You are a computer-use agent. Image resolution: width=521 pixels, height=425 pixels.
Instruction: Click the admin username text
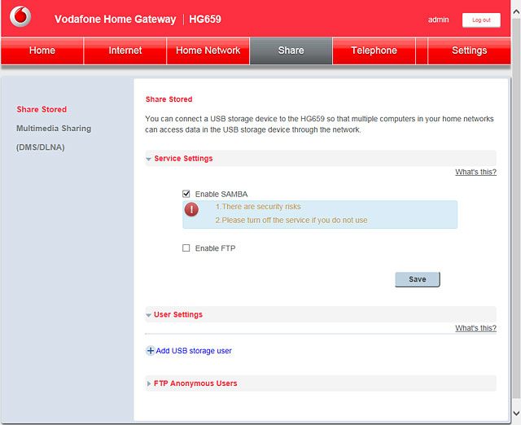(438, 20)
